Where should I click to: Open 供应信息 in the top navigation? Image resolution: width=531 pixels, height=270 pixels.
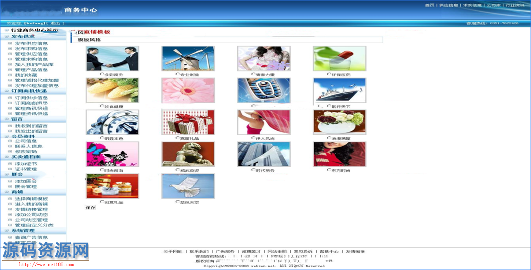[x=448, y=5]
